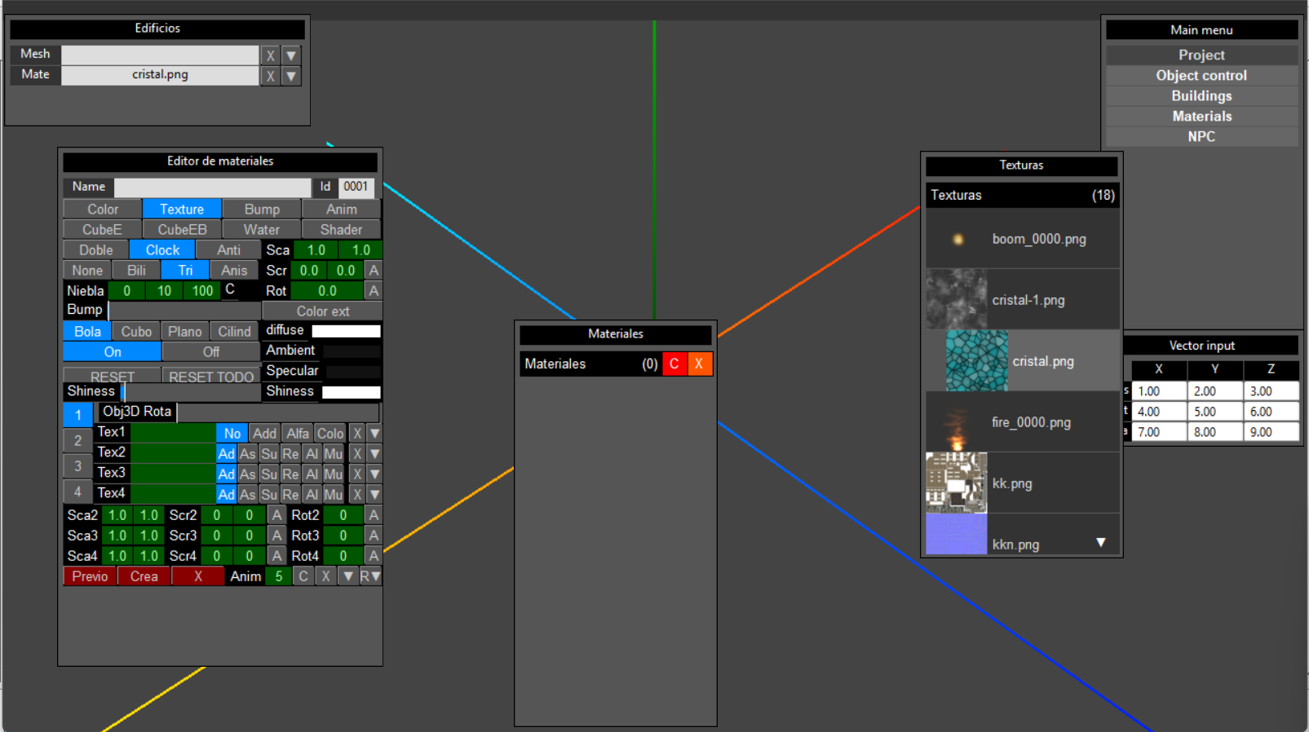Open the Mesh dropdown arrow
Viewport: 1309px width, 732px height.
click(291, 55)
